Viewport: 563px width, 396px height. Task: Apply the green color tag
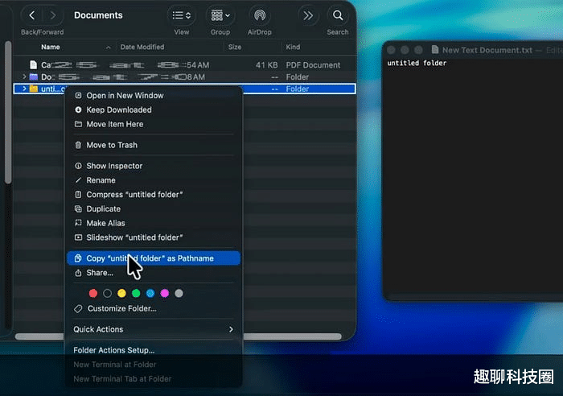pyautogui.click(x=136, y=293)
